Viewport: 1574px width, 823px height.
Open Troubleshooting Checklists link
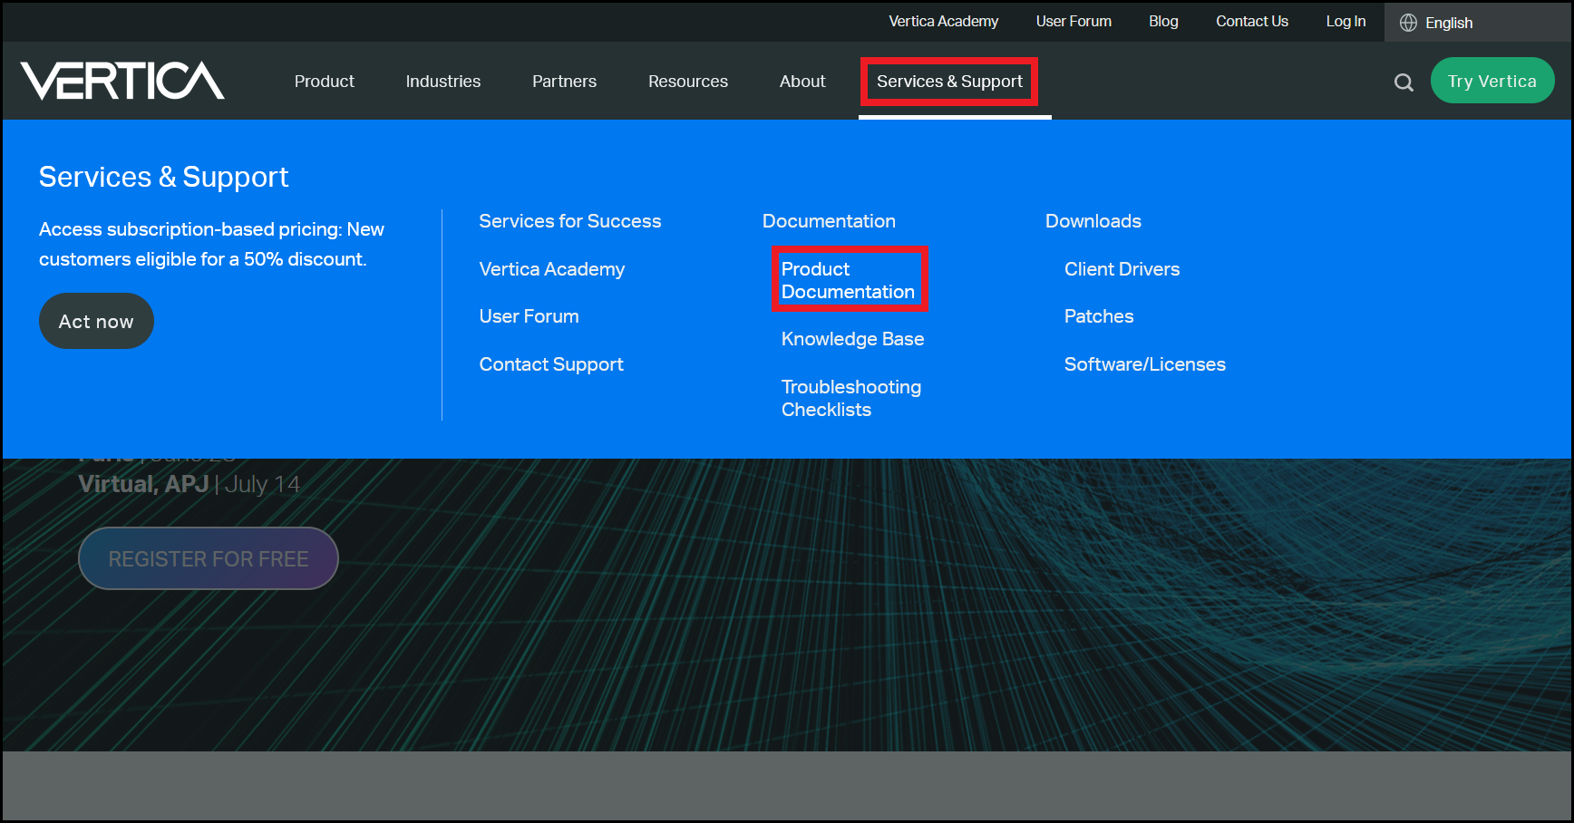pyautogui.click(x=851, y=398)
